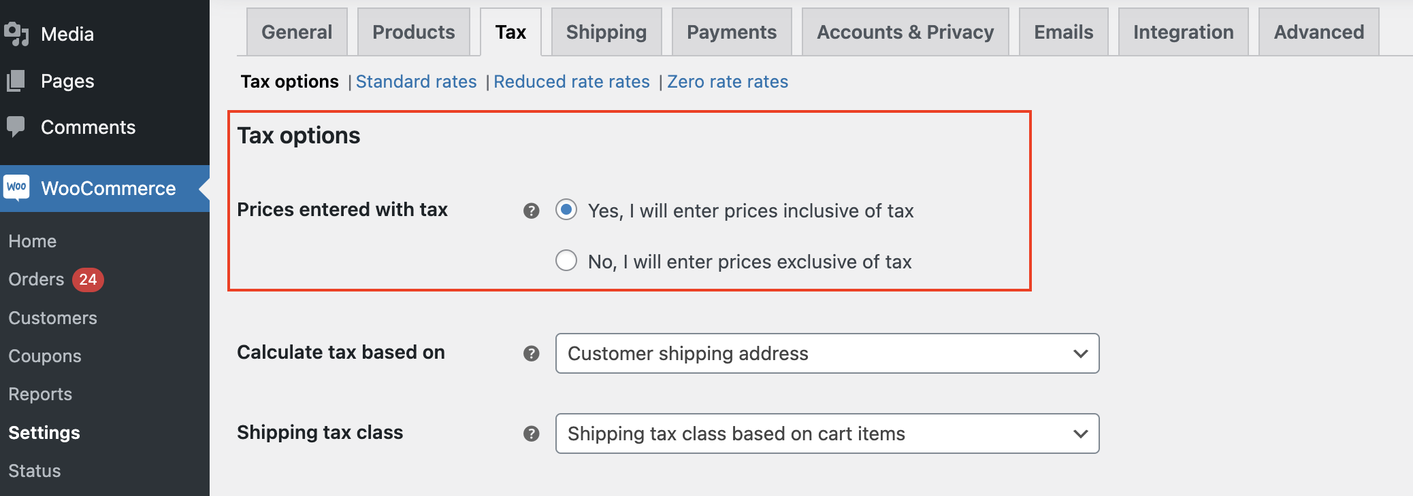The height and width of the screenshot is (496, 1413).
Task: Click the WooCommerce logo icon
Action: click(16, 188)
